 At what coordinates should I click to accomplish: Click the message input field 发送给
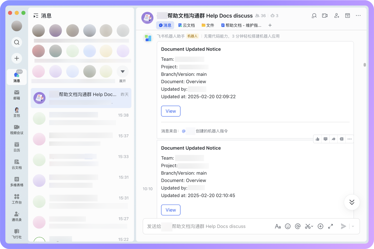tap(208, 226)
